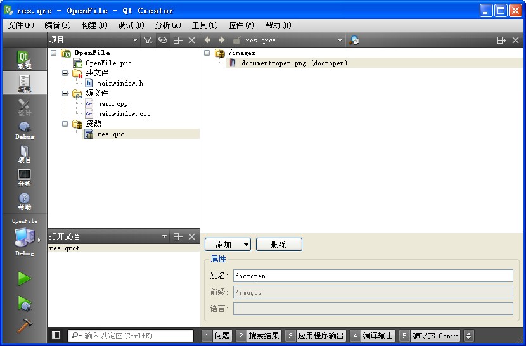The image size is (526, 346).
Task: Open the Add (添加) dropdown button
Action: [247, 245]
